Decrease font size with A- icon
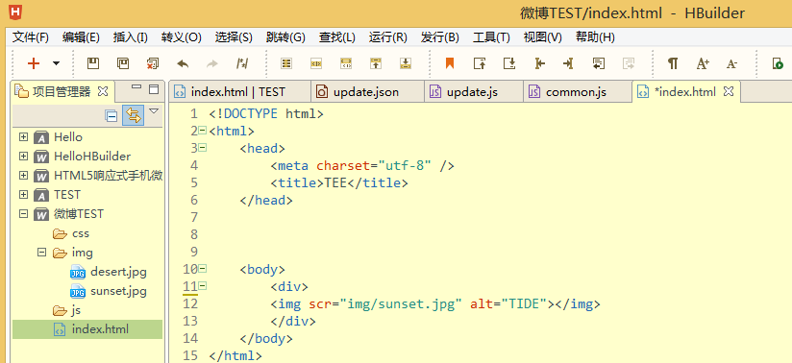 (x=731, y=63)
